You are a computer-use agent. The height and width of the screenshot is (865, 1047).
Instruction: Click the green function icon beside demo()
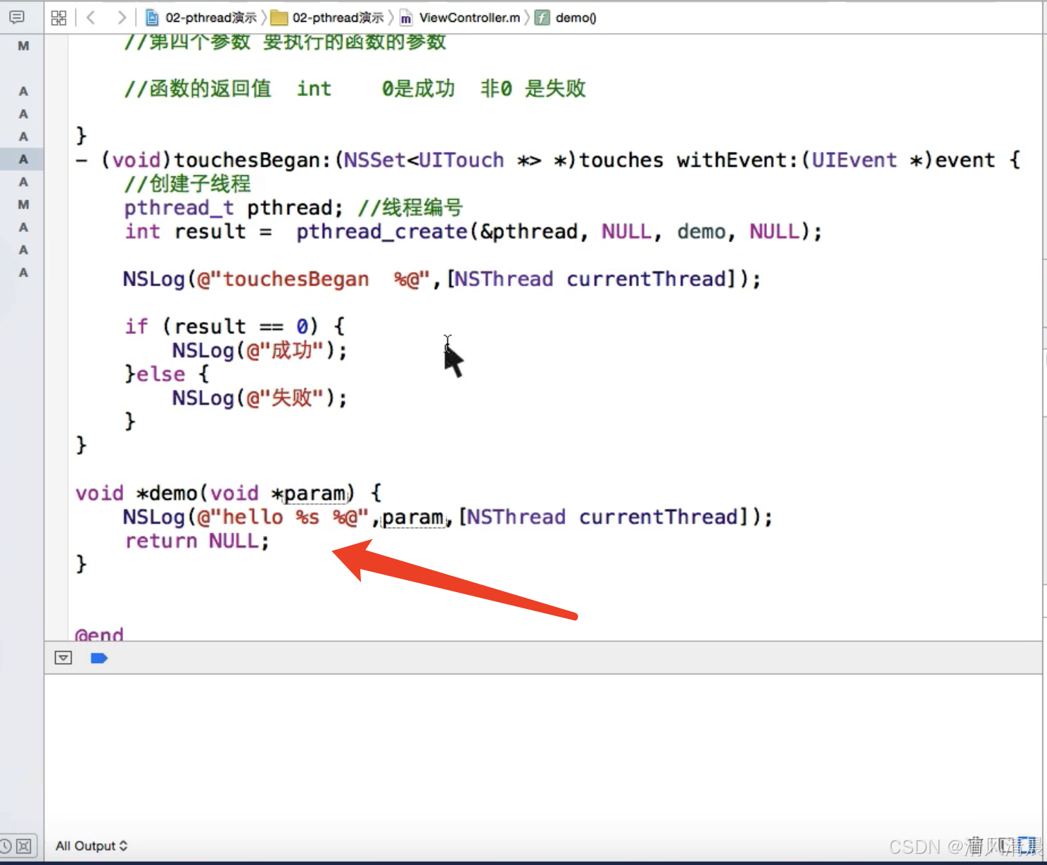click(x=542, y=18)
